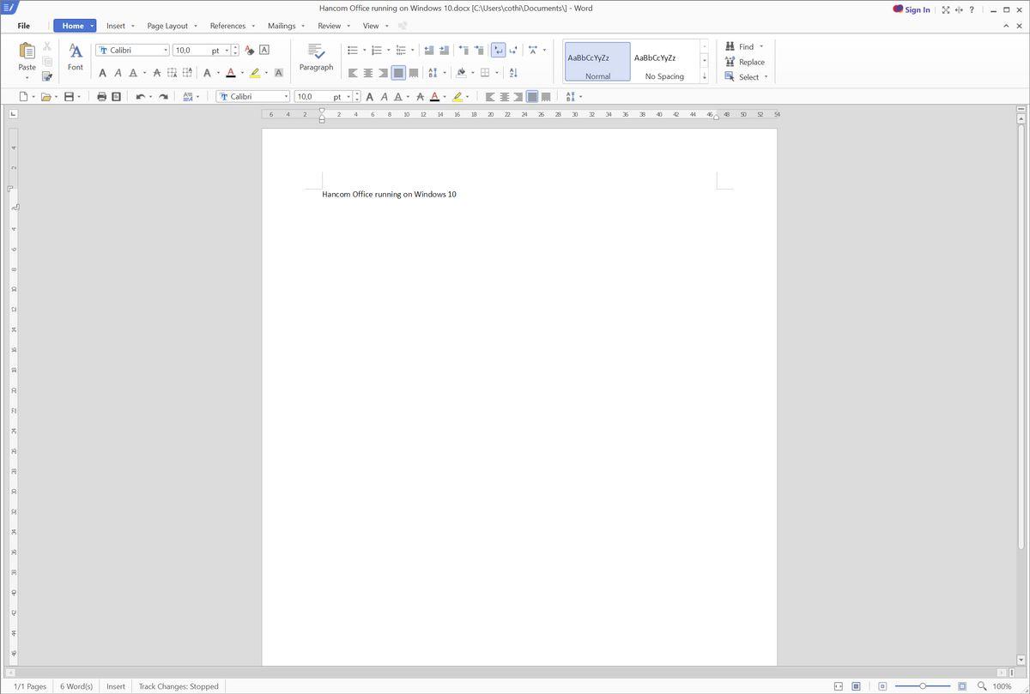
Task: Open the quick toolbar font name dropdown
Action: pos(287,97)
